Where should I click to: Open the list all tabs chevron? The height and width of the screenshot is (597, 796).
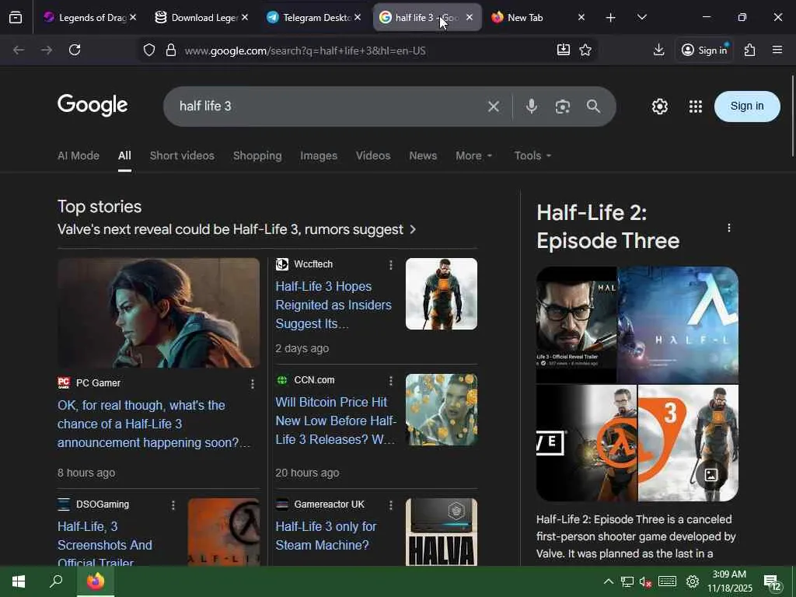tap(641, 18)
